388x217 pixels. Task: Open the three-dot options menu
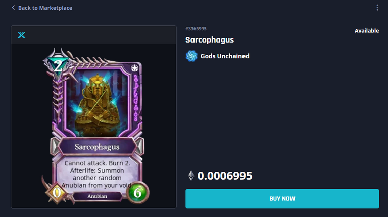377,8
